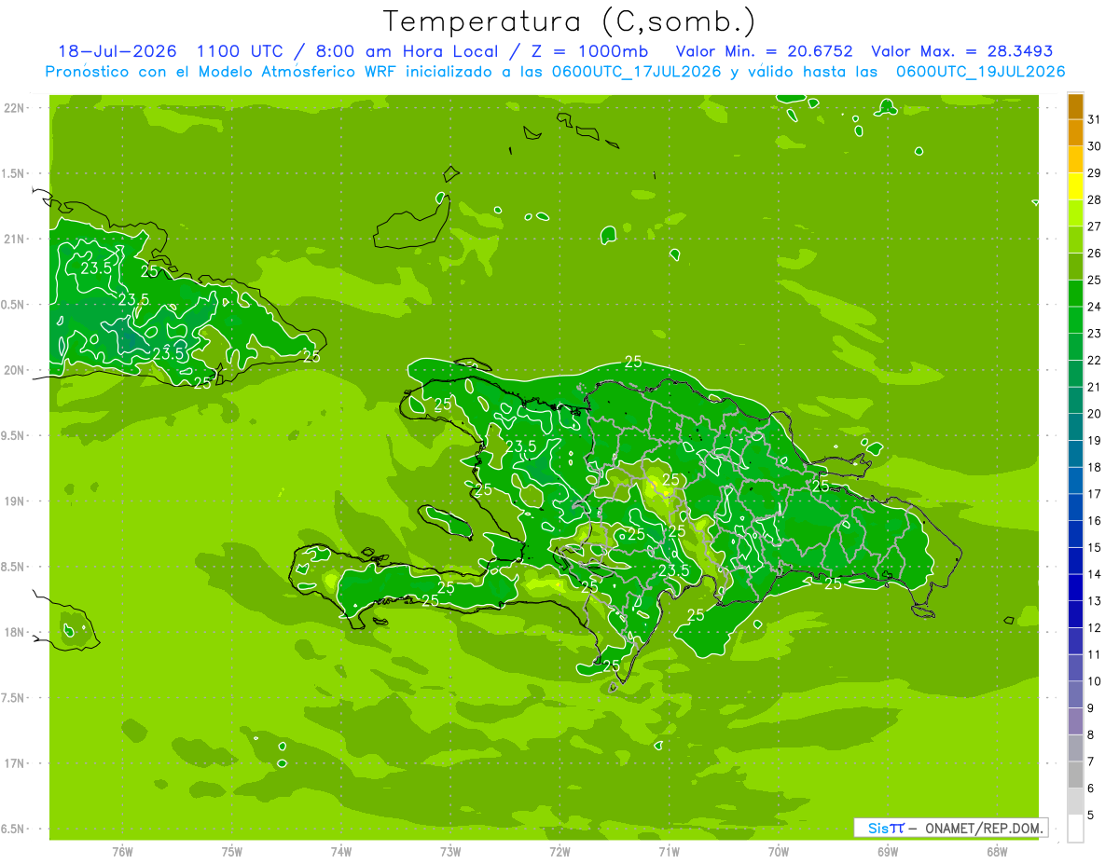Click the colorbar label '31'
This screenshot has width=1119, height=864.
pyautogui.click(x=1096, y=119)
